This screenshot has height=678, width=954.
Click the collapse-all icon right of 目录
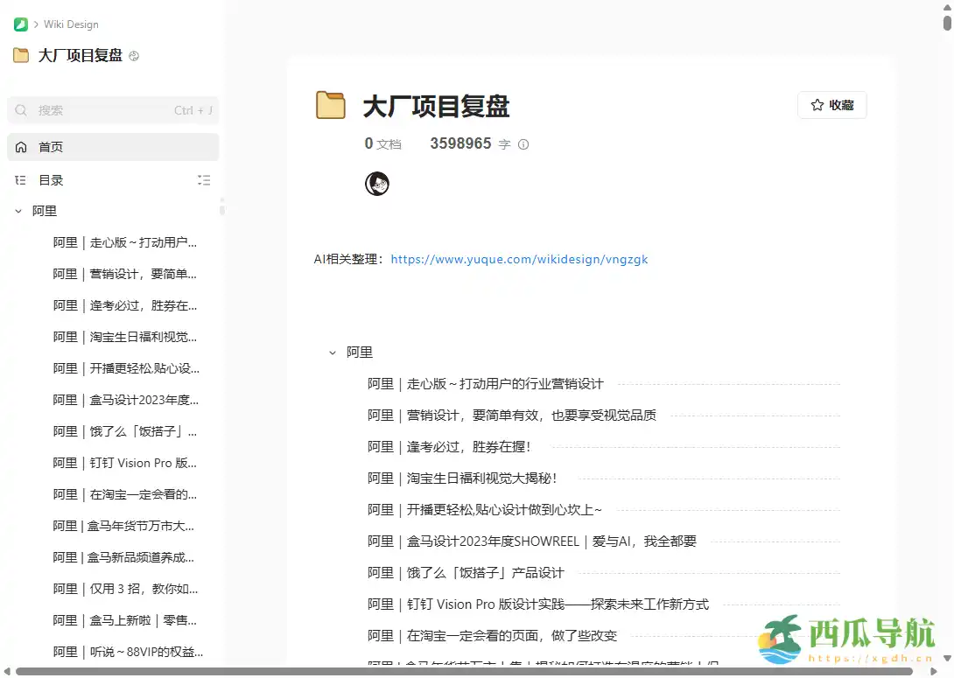(x=204, y=180)
